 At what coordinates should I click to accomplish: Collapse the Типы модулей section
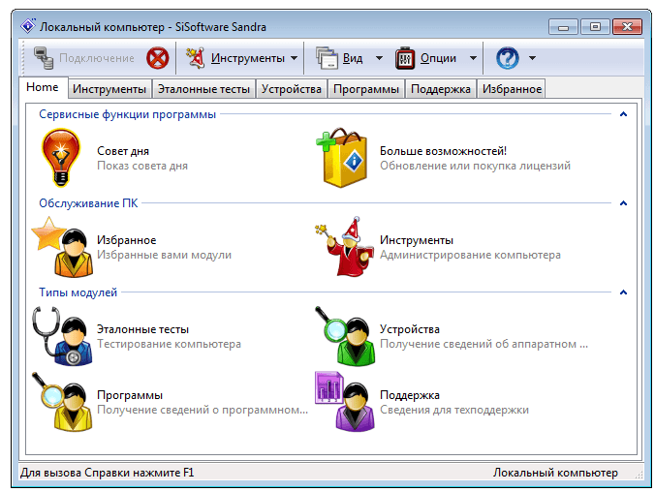coord(623,292)
